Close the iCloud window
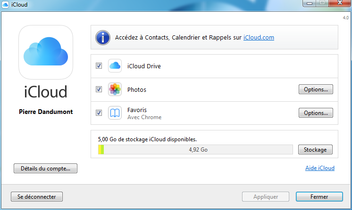 click(x=340, y=3)
